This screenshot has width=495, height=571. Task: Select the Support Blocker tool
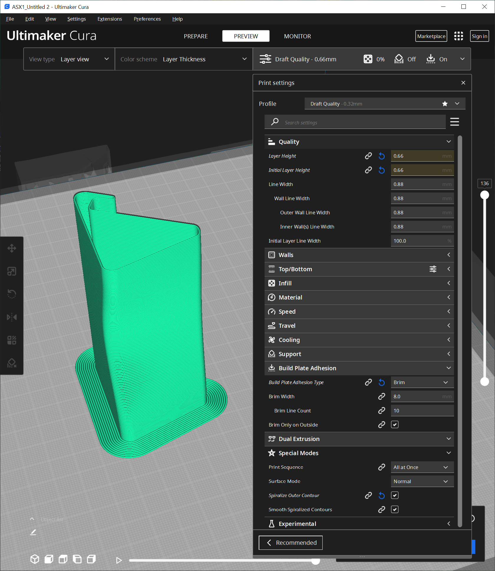(x=12, y=363)
